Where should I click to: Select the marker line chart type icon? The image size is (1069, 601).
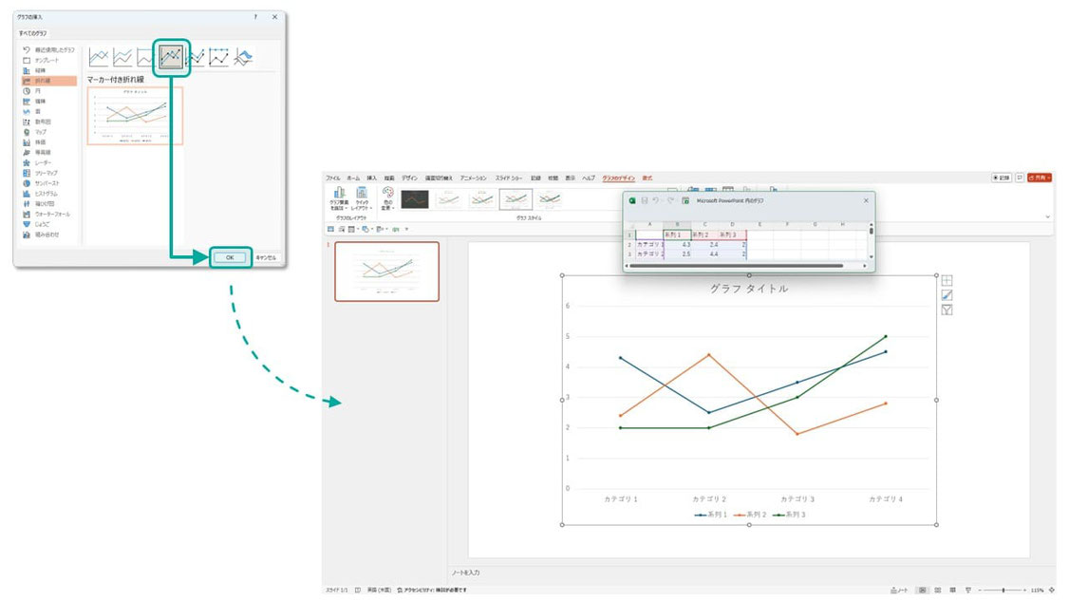tap(171, 57)
